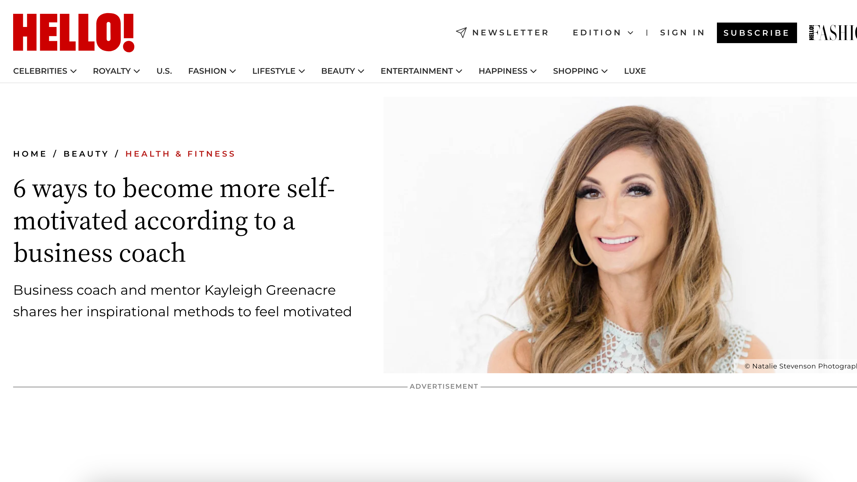Click the Sign In link

(x=682, y=33)
